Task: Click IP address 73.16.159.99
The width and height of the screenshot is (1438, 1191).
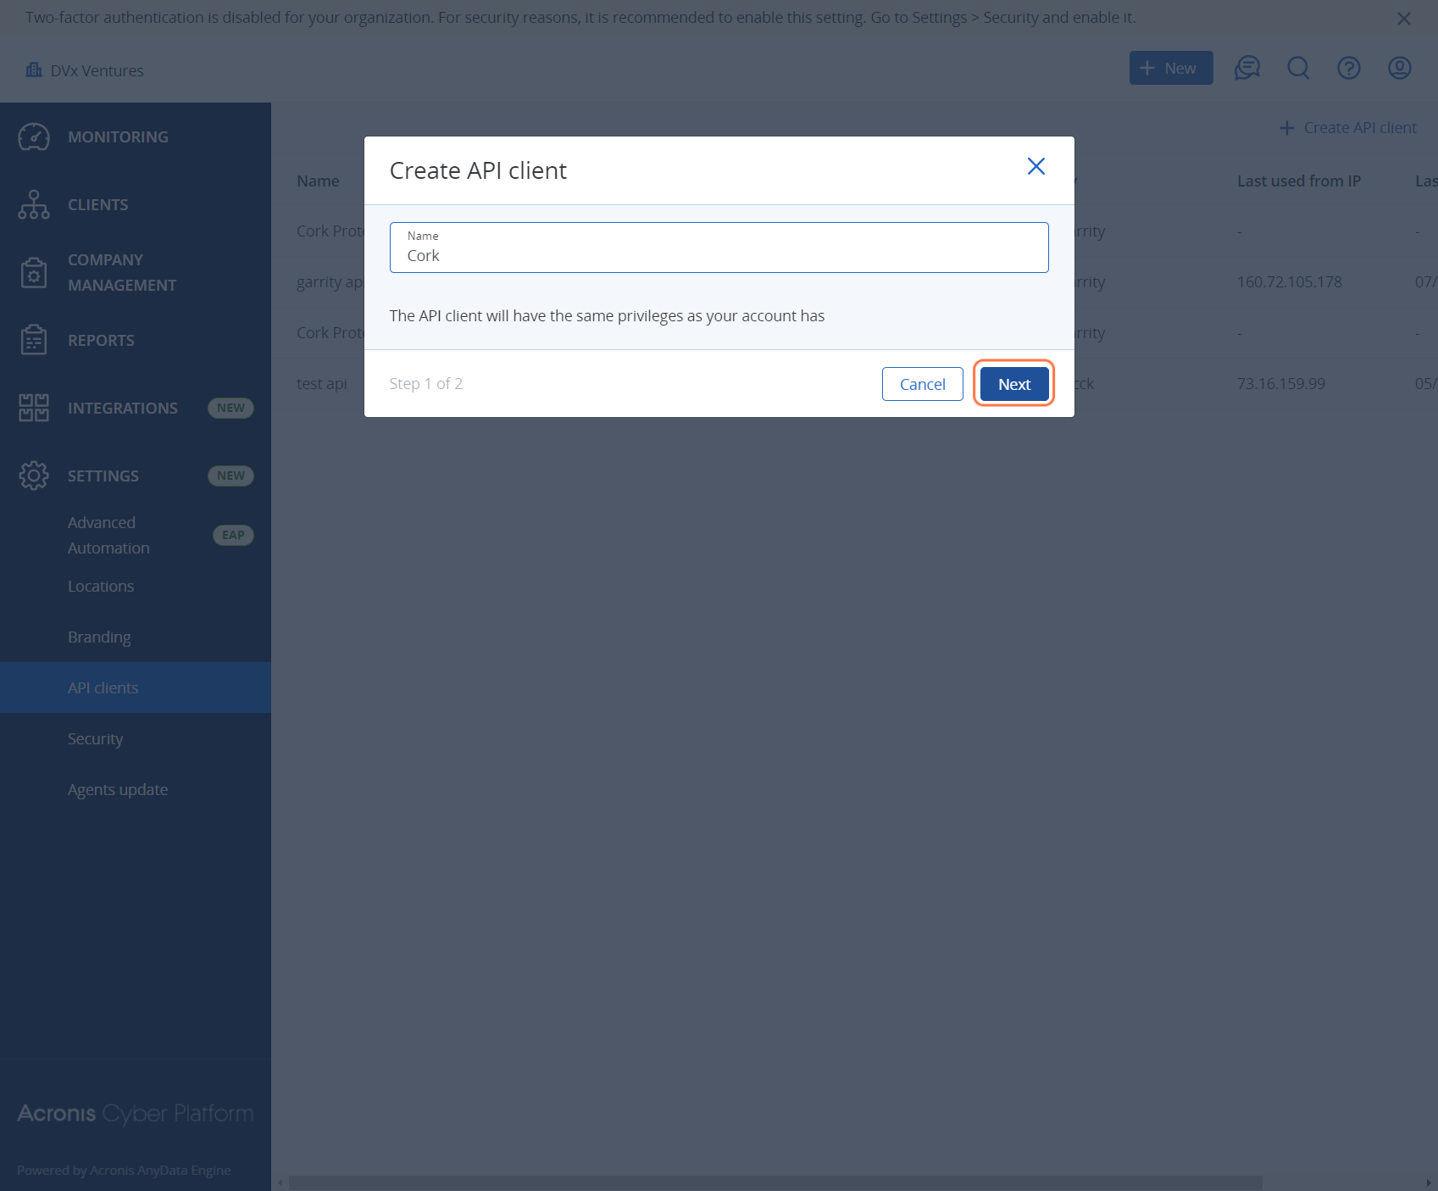Action: coord(1281,384)
